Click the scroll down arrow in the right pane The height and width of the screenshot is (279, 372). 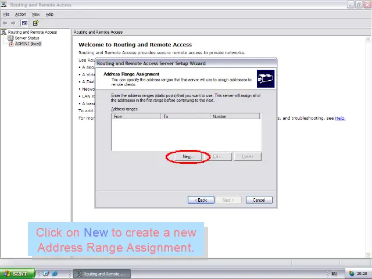tap(368, 255)
